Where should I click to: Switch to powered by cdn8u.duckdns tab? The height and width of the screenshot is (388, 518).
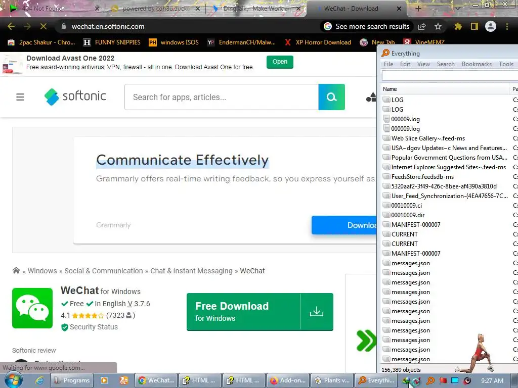(x=155, y=9)
